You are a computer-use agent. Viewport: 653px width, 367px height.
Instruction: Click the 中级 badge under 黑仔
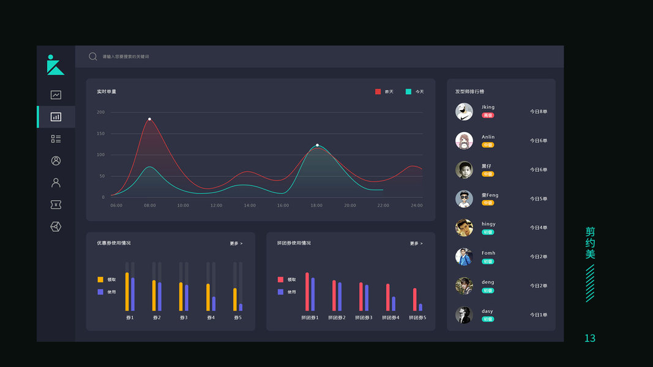point(488,174)
